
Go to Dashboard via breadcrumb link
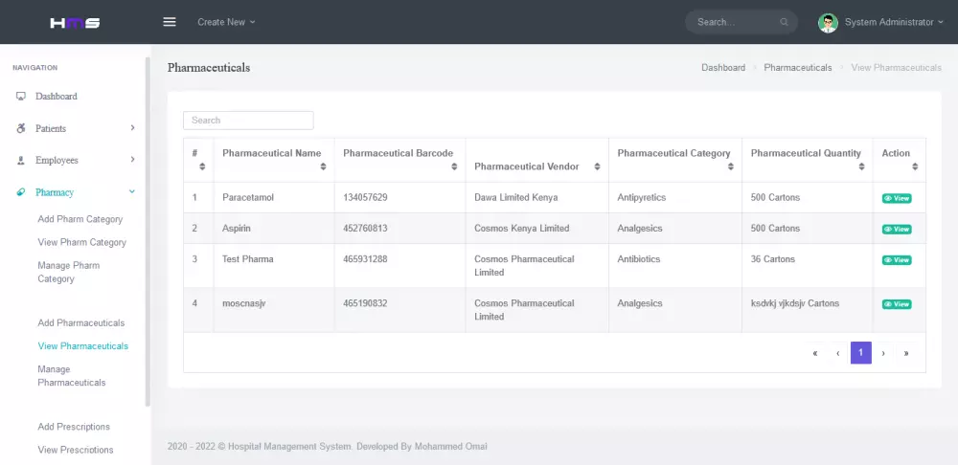[723, 68]
